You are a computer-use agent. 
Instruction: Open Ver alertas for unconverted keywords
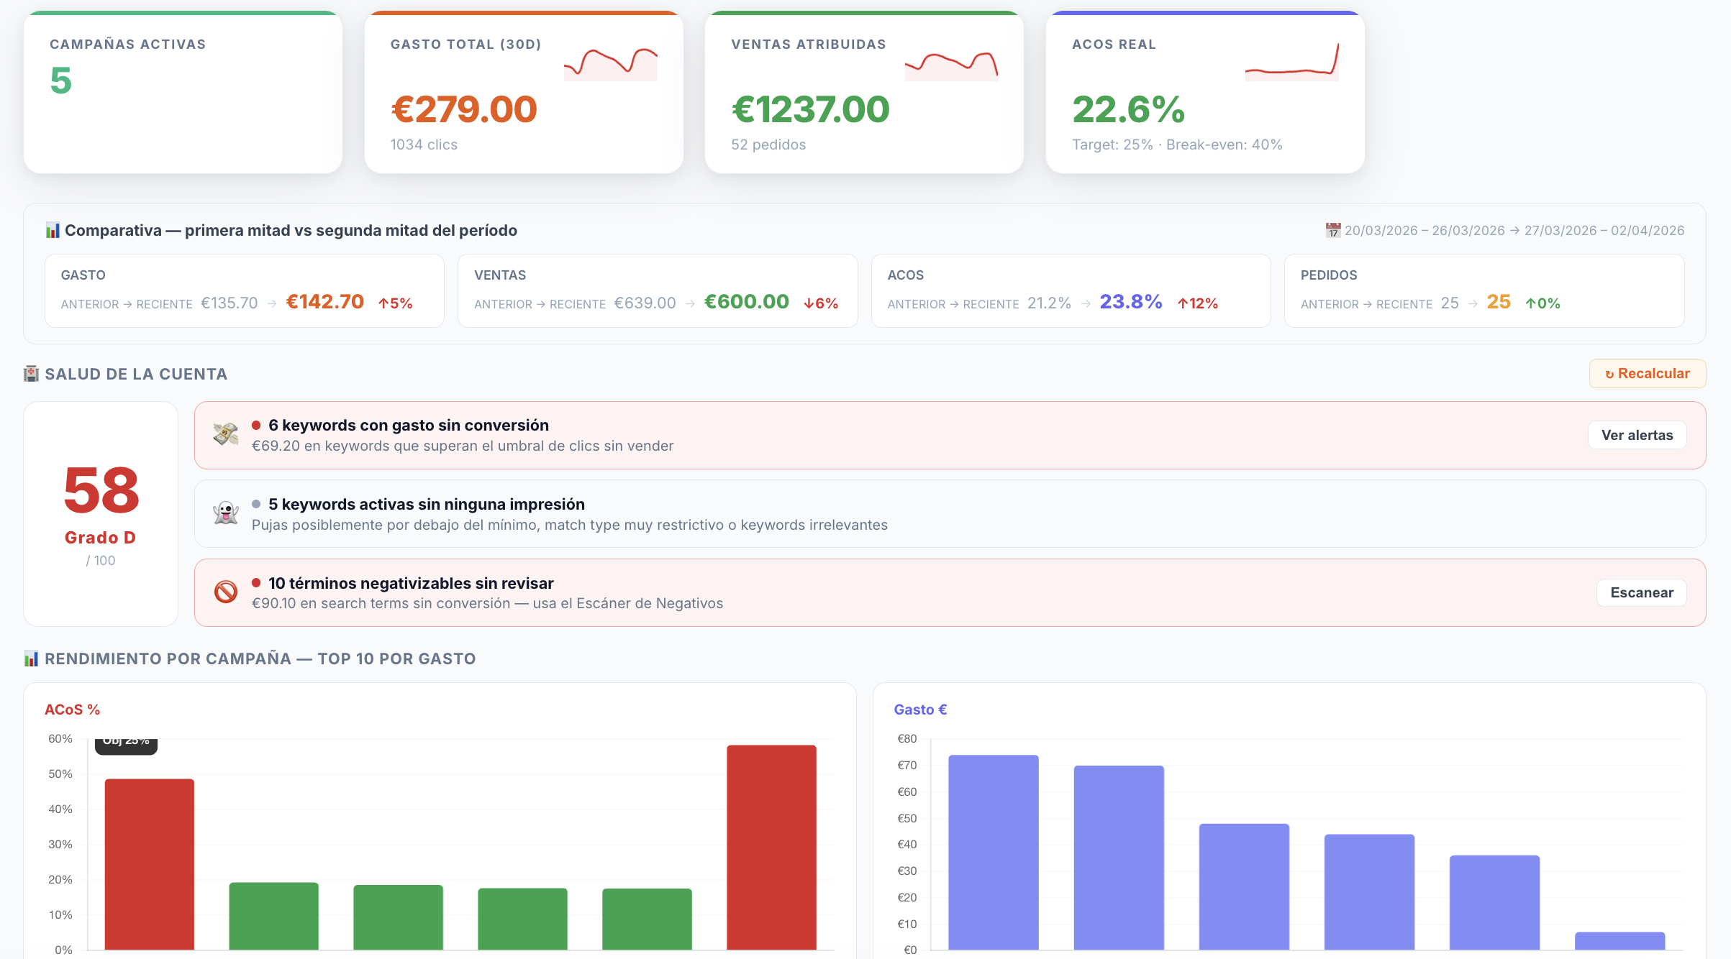click(x=1637, y=435)
